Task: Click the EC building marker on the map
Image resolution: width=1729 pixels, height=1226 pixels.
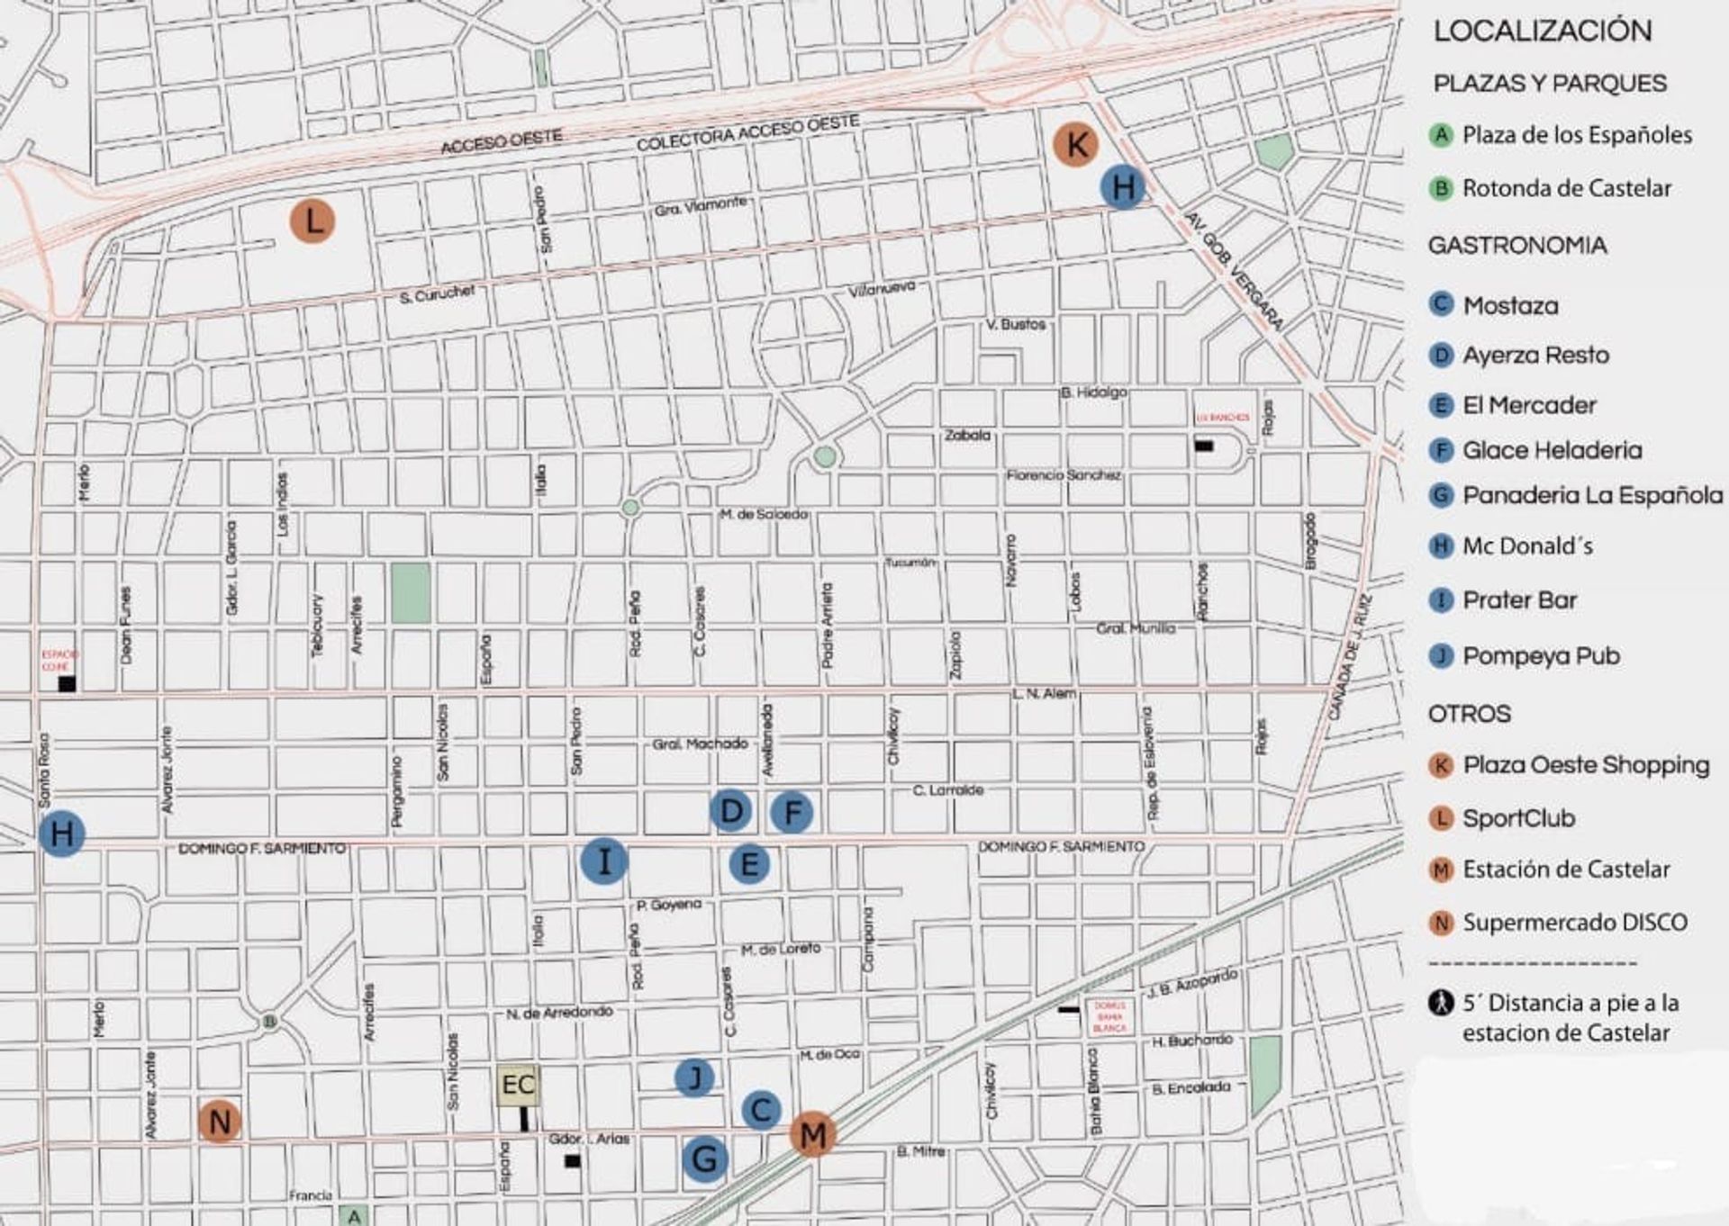Action: click(519, 1086)
